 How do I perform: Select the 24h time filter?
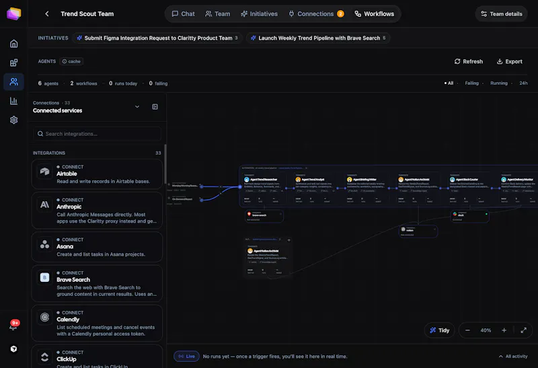coord(523,83)
